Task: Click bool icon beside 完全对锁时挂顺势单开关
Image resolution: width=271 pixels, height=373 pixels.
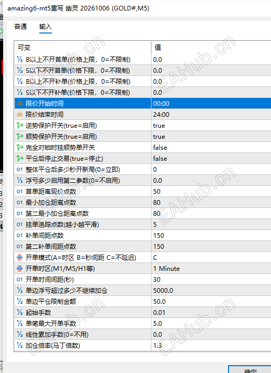Action: [x=20, y=148]
